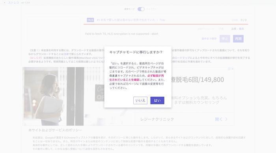Click the 0 / 0 counter text
The height and width of the screenshot is (153, 276).
coord(244,20)
